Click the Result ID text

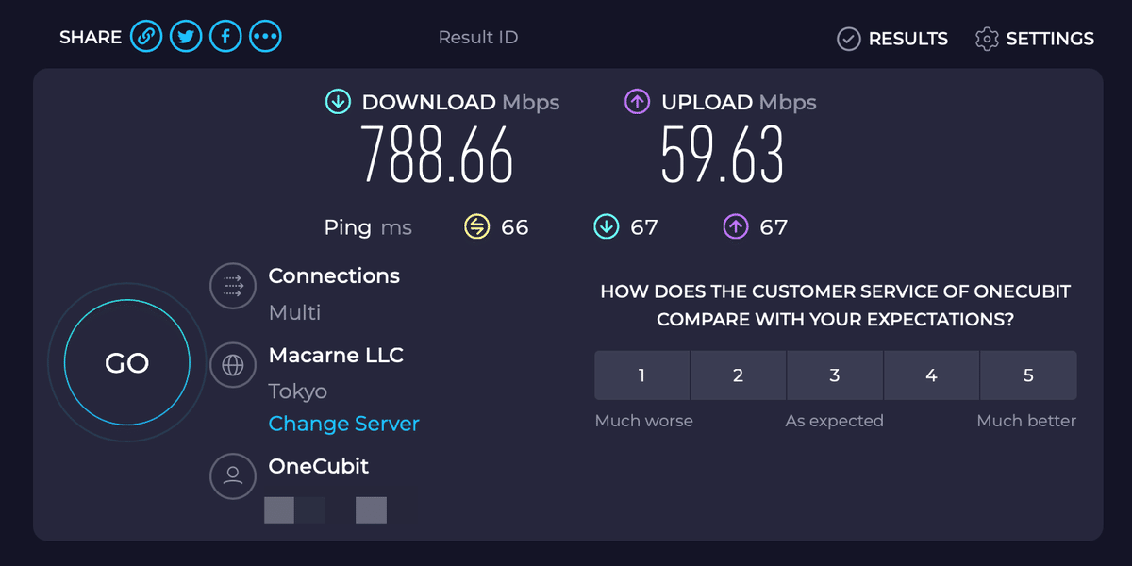478,38
